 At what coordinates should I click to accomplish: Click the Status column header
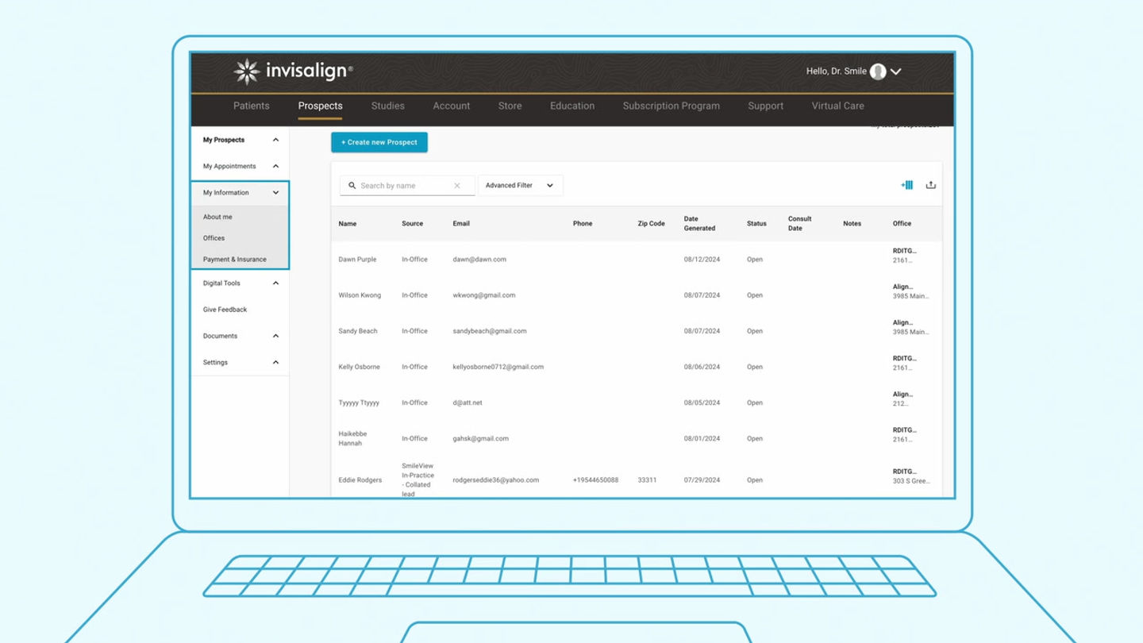(756, 224)
